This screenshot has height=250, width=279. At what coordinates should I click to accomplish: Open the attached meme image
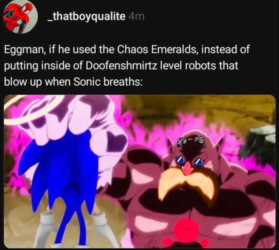tap(139, 172)
